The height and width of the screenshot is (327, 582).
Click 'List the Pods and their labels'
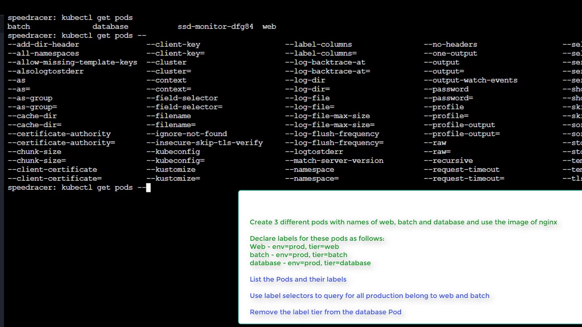click(x=298, y=279)
